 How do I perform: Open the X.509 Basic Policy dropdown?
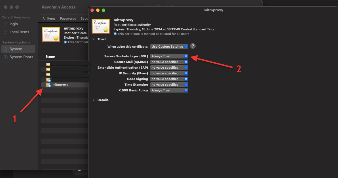[169, 90]
